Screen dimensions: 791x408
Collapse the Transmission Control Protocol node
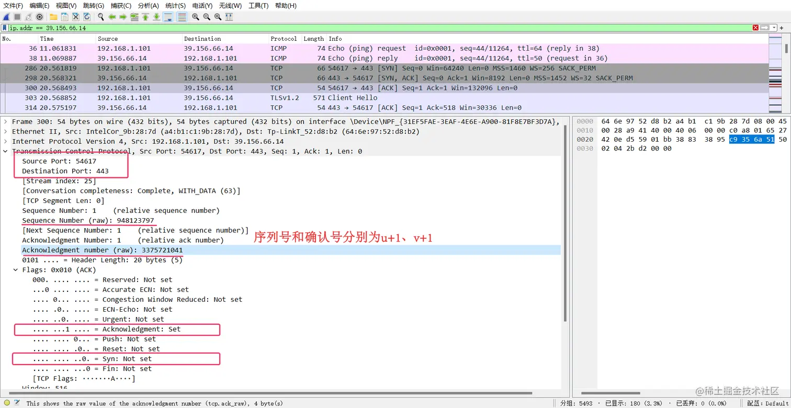(x=6, y=151)
